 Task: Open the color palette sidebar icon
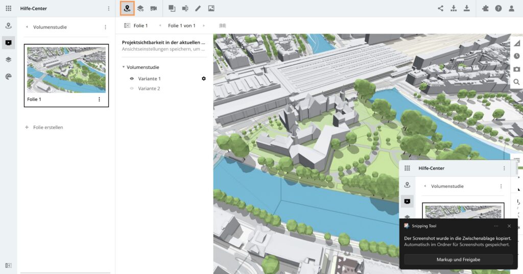tap(8, 76)
